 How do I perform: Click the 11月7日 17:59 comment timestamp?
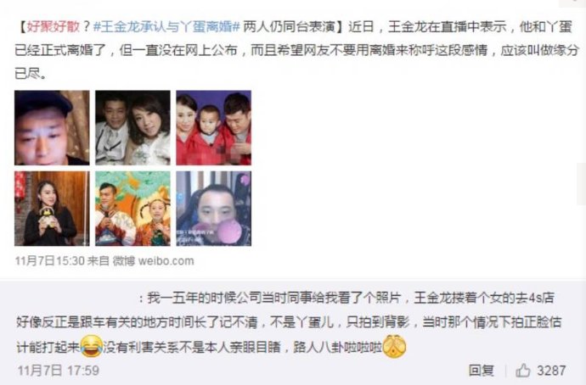point(59,370)
